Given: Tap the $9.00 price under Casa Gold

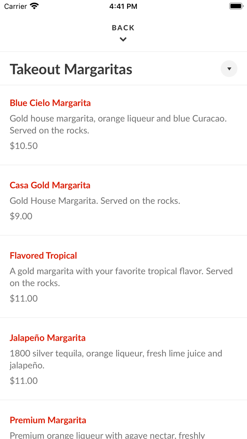Looking at the screenshot, I should point(21,216).
